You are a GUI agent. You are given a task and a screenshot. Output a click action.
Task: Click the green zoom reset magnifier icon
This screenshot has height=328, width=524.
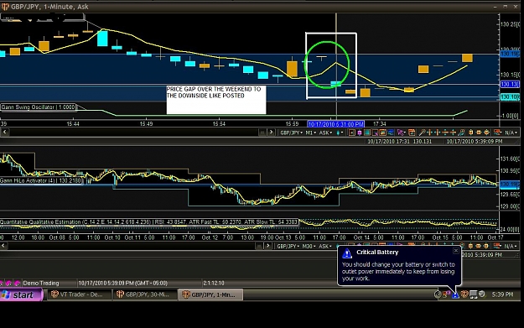[461, 133]
